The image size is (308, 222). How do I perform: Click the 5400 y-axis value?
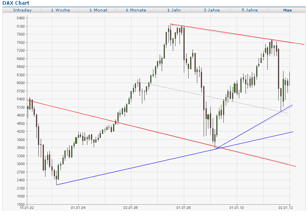tap(21, 99)
